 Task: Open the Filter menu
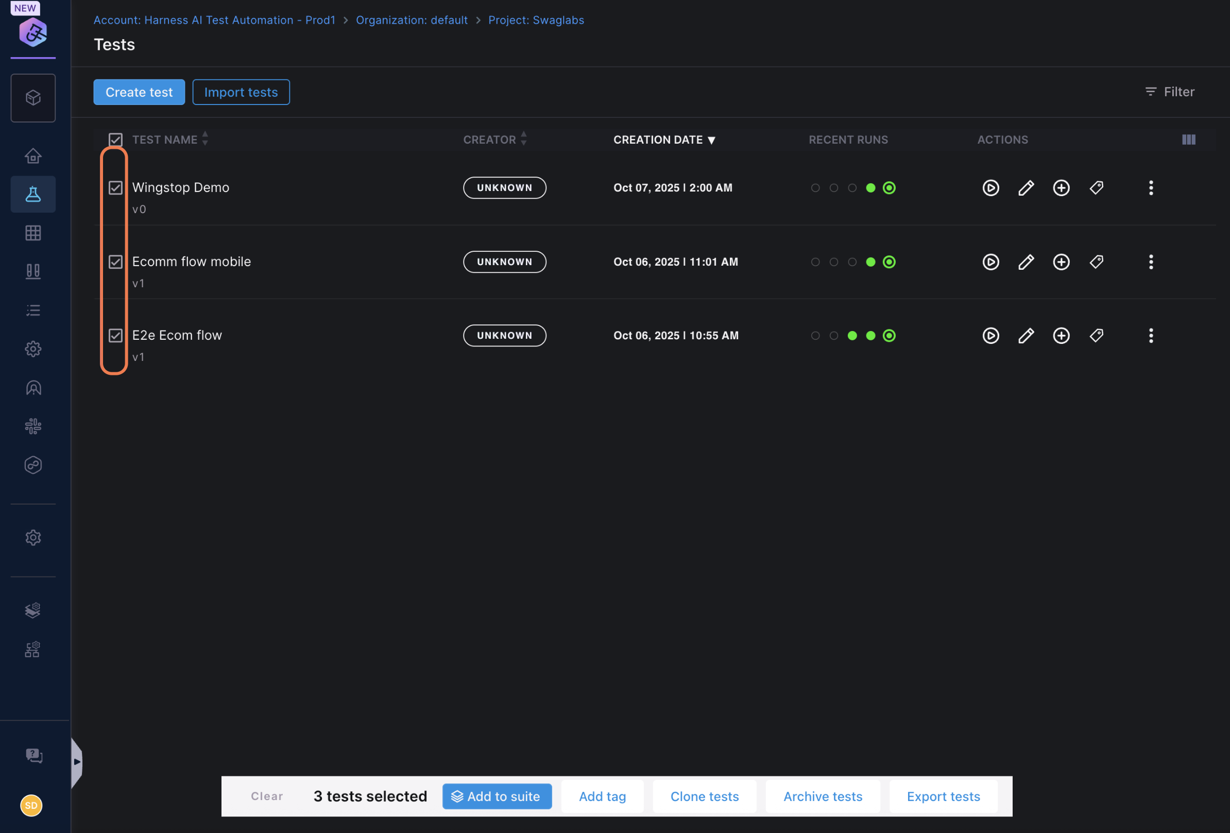pyautogui.click(x=1170, y=92)
